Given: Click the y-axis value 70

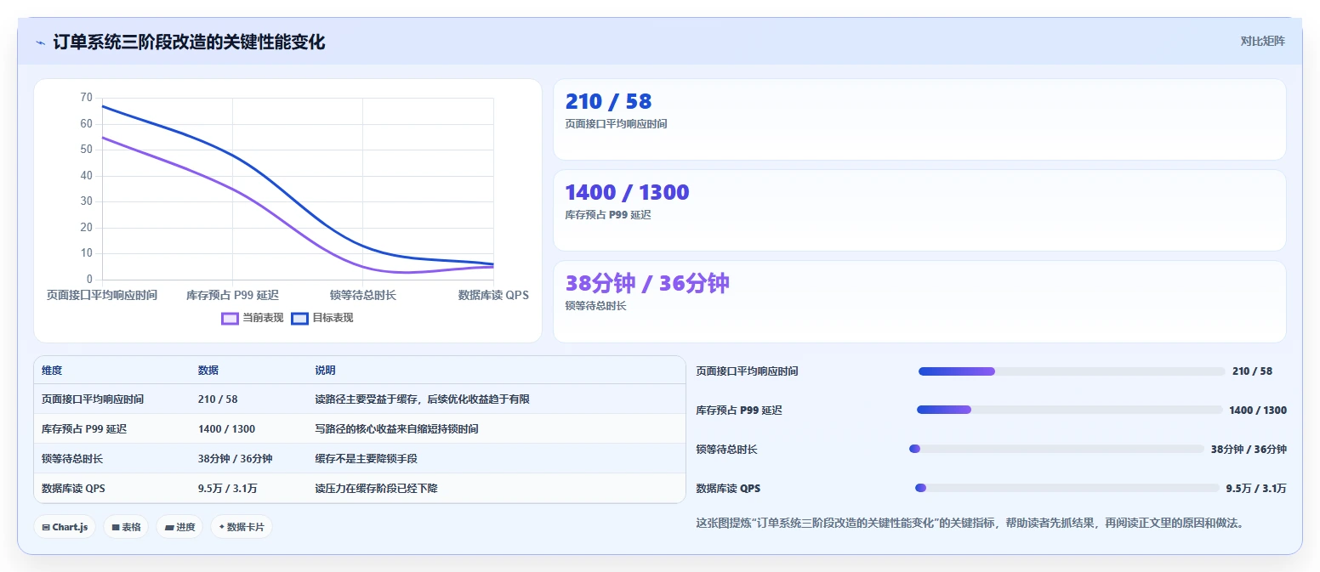Looking at the screenshot, I should [86, 98].
